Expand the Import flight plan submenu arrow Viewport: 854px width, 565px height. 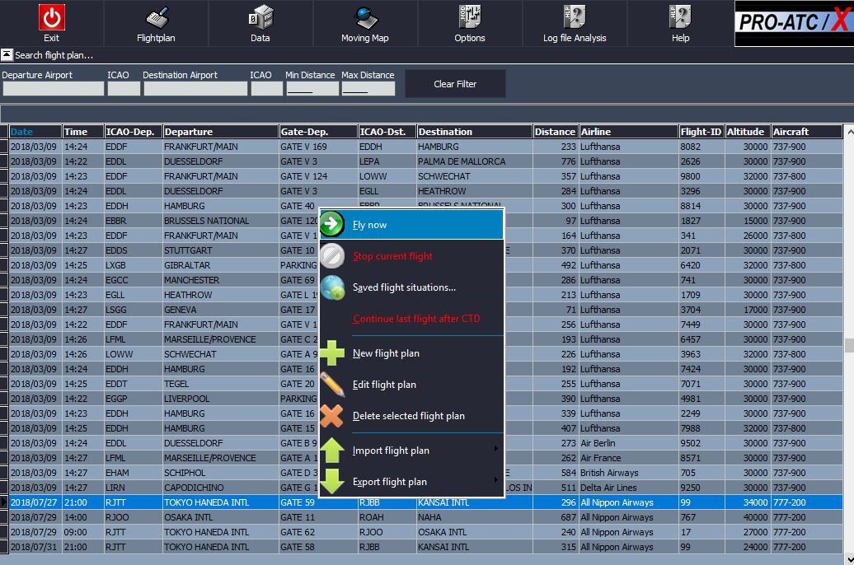pyautogui.click(x=495, y=449)
